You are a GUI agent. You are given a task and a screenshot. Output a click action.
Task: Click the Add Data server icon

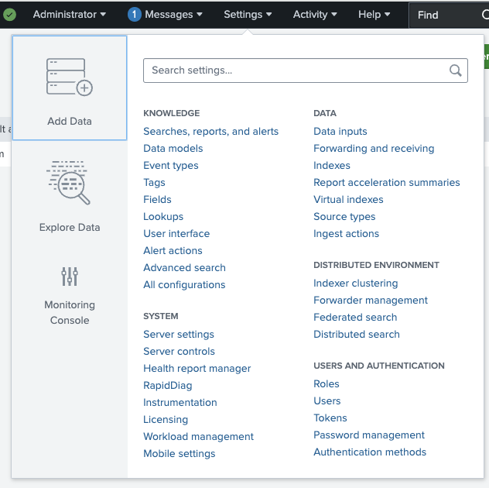tap(70, 77)
